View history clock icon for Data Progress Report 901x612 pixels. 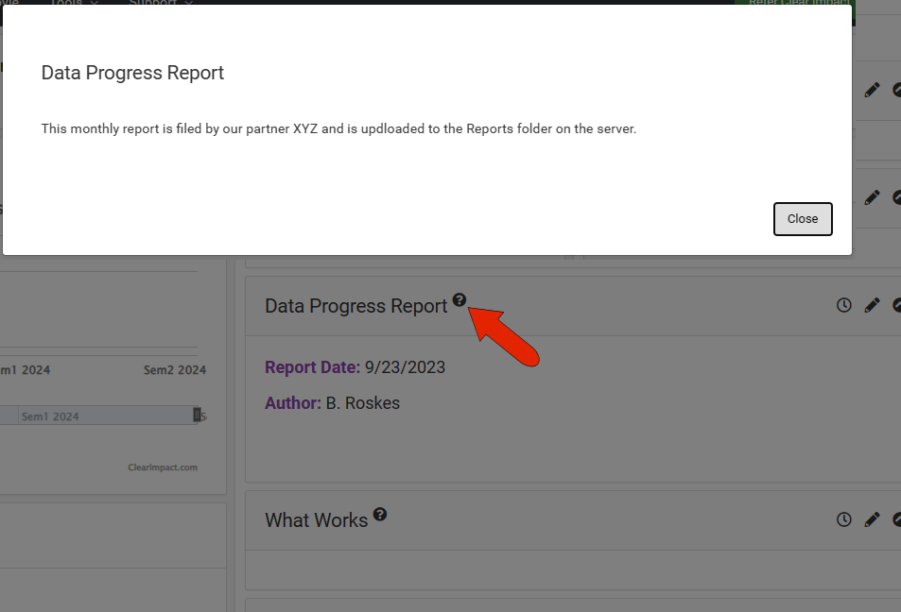843,305
